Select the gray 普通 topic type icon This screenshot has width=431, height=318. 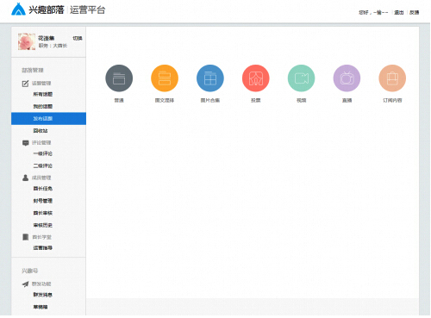[119, 78]
